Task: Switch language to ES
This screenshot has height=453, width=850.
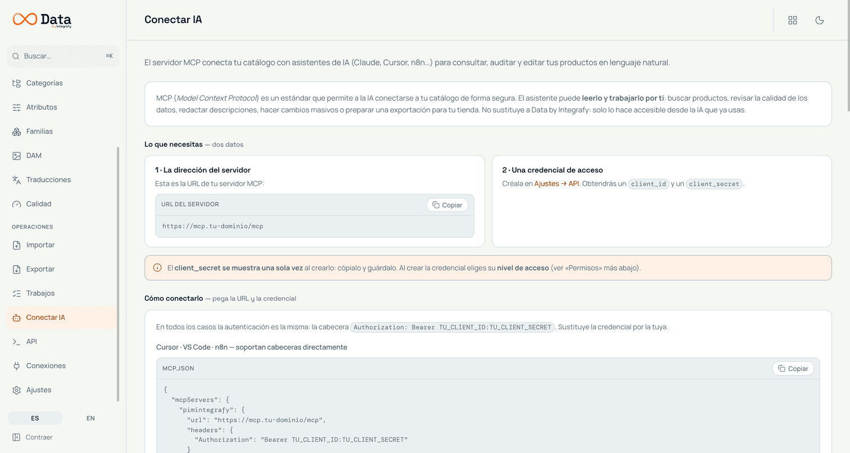Action: click(35, 418)
